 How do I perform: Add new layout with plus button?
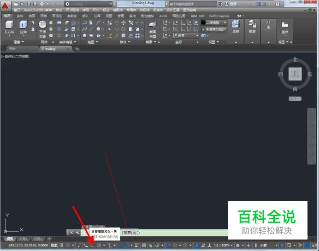click(x=49, y=239)
